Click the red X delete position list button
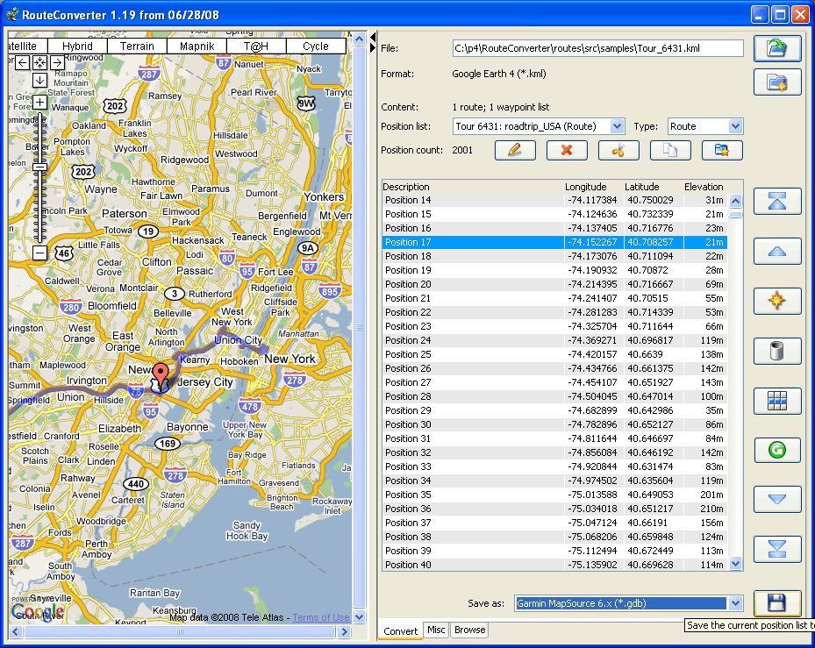815x648 pixels. [567, 150]
